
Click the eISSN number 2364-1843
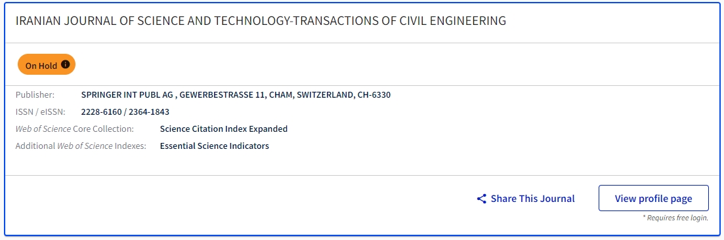149,111
